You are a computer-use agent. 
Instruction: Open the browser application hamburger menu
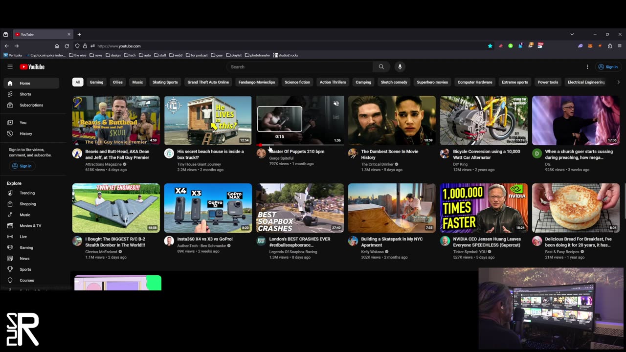click(620, 46)
